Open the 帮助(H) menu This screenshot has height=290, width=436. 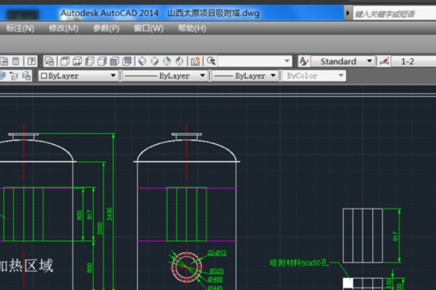[x=192, y=28]
